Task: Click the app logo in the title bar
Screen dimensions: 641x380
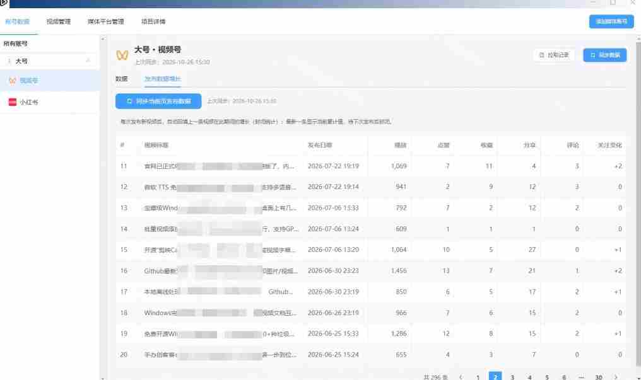Action: (4, 3)
